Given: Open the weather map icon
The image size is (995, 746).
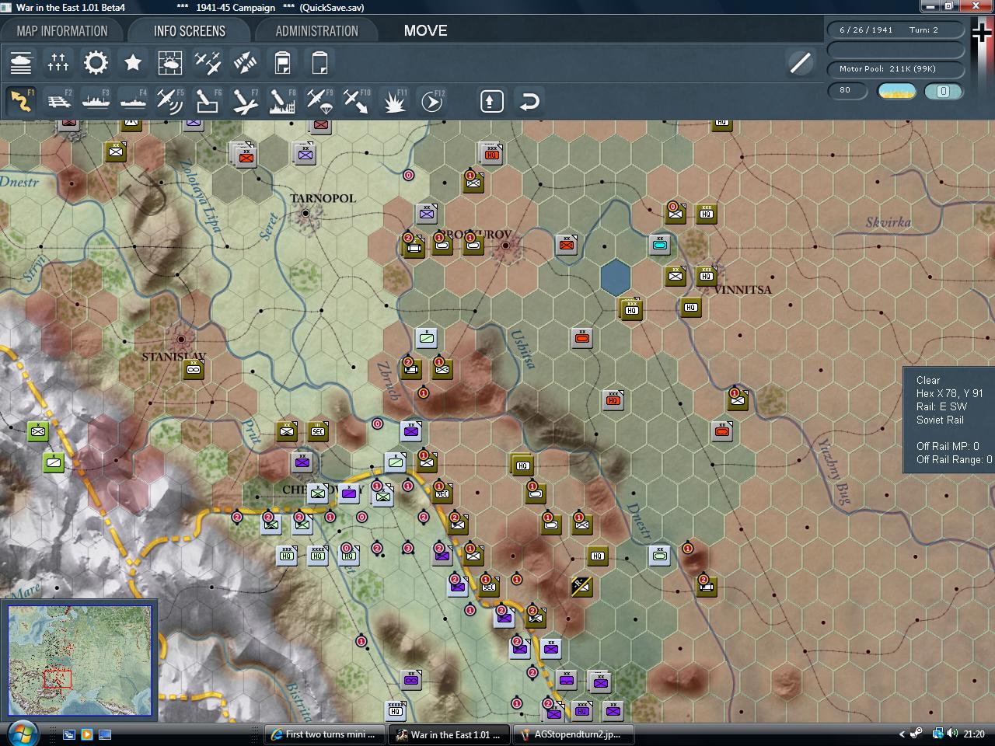Looking at the screenshot, I should click(170, 62).
